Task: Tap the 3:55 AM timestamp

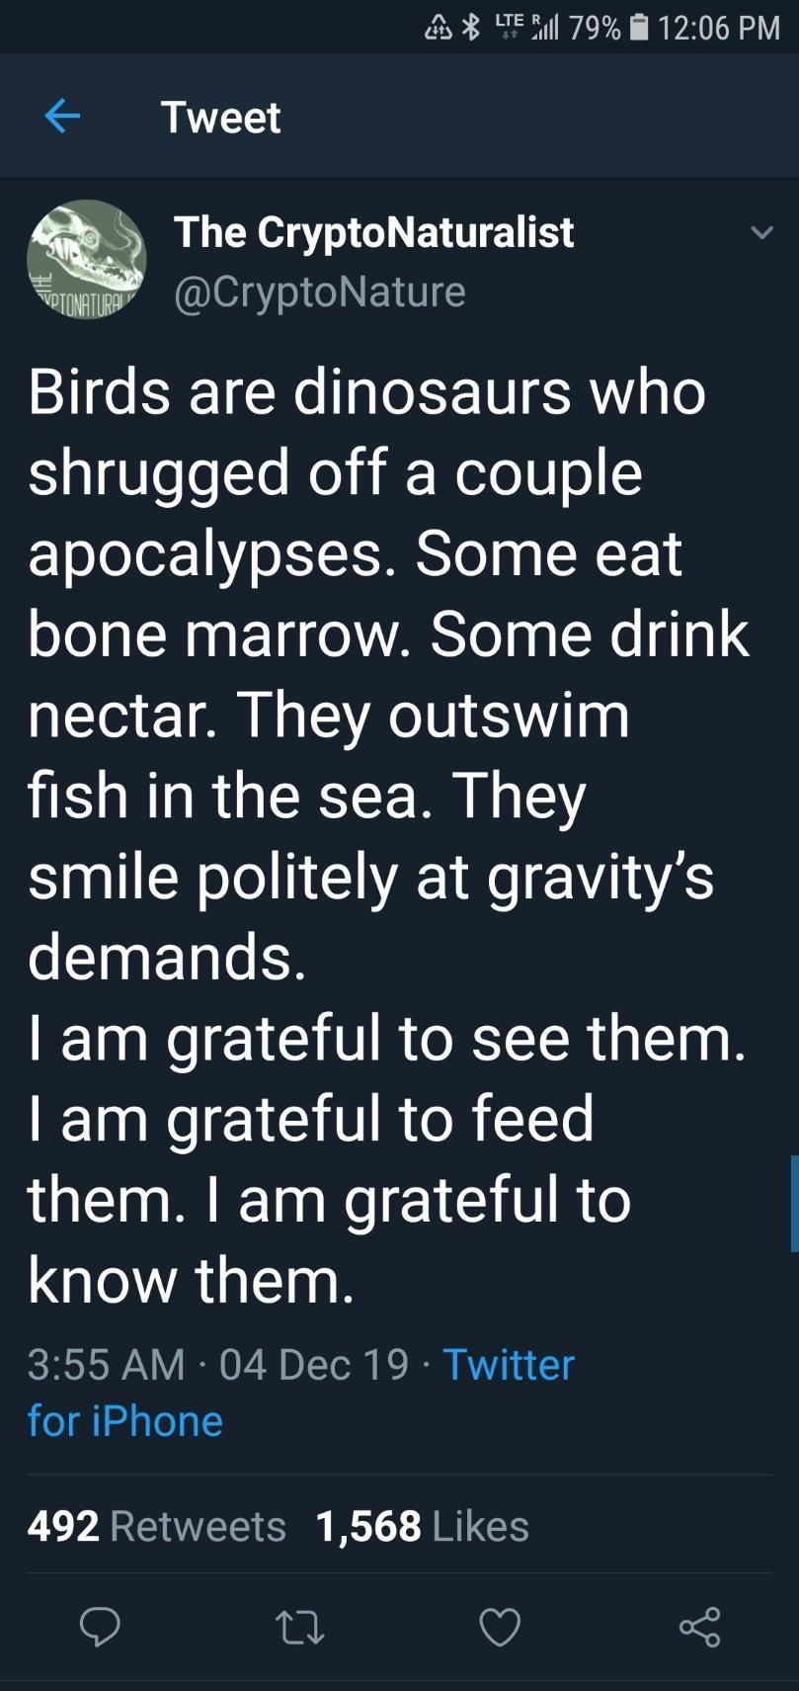Action: tap(107, 1365)
